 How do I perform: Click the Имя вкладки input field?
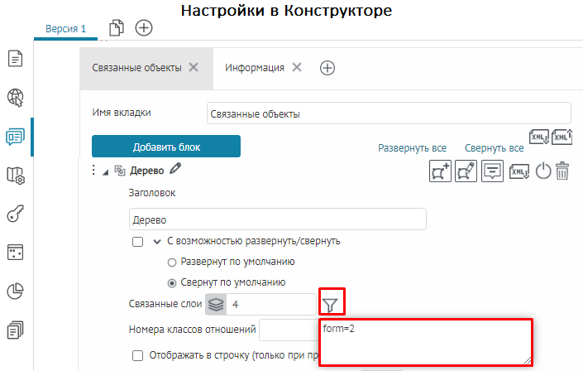coord(389,113)
